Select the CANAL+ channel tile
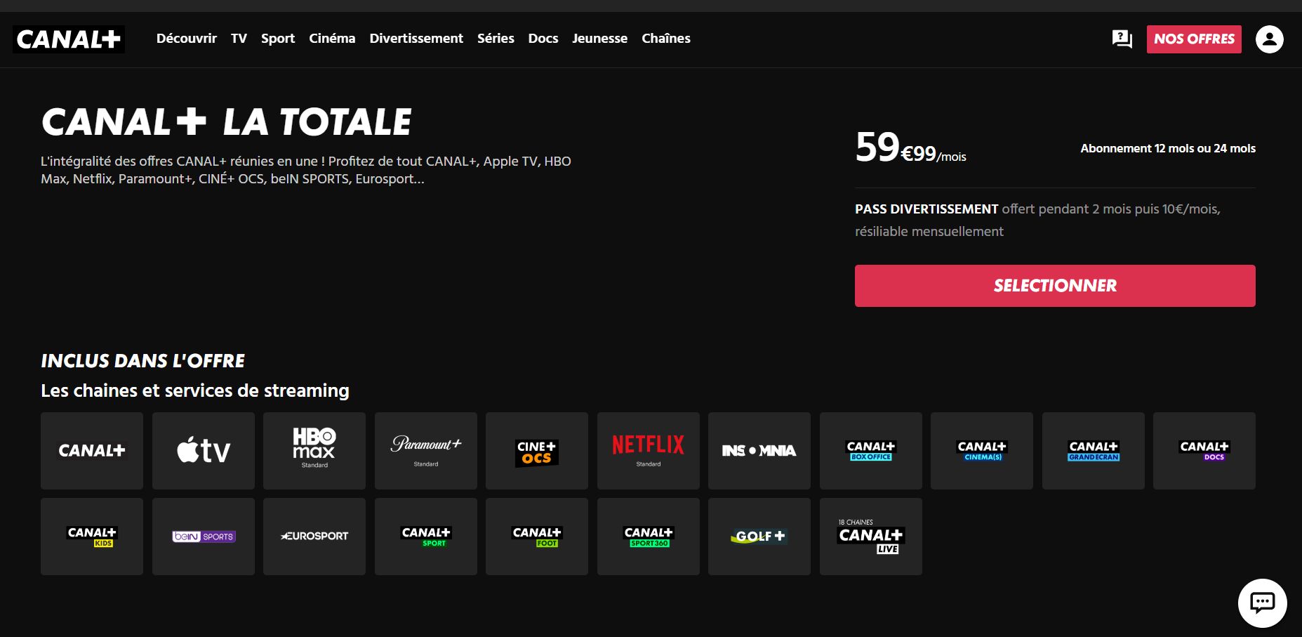The image size is (1302, 637). [x=92, y=451]
